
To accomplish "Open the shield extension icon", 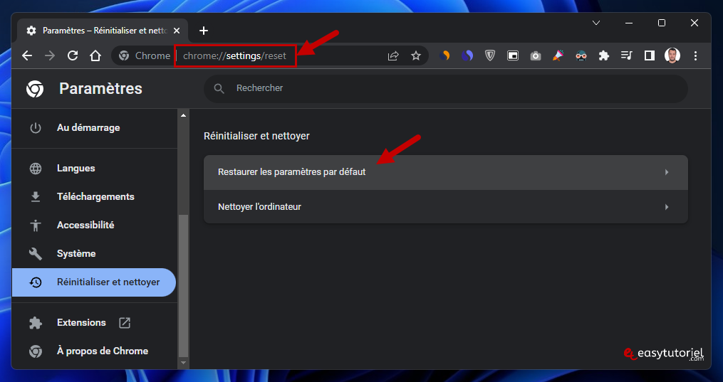I will [490, 55].
